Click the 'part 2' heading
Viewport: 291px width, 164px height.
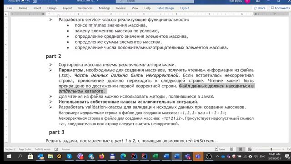click(54, 56)
